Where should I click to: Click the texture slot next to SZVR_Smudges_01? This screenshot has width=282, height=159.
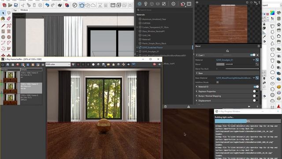[257, 60]
